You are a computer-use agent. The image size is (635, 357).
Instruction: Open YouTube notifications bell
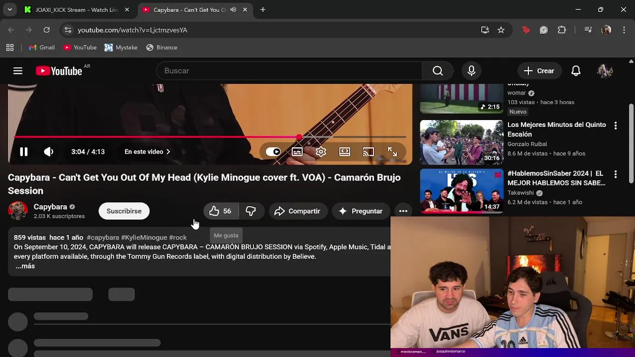click(576, 71)
